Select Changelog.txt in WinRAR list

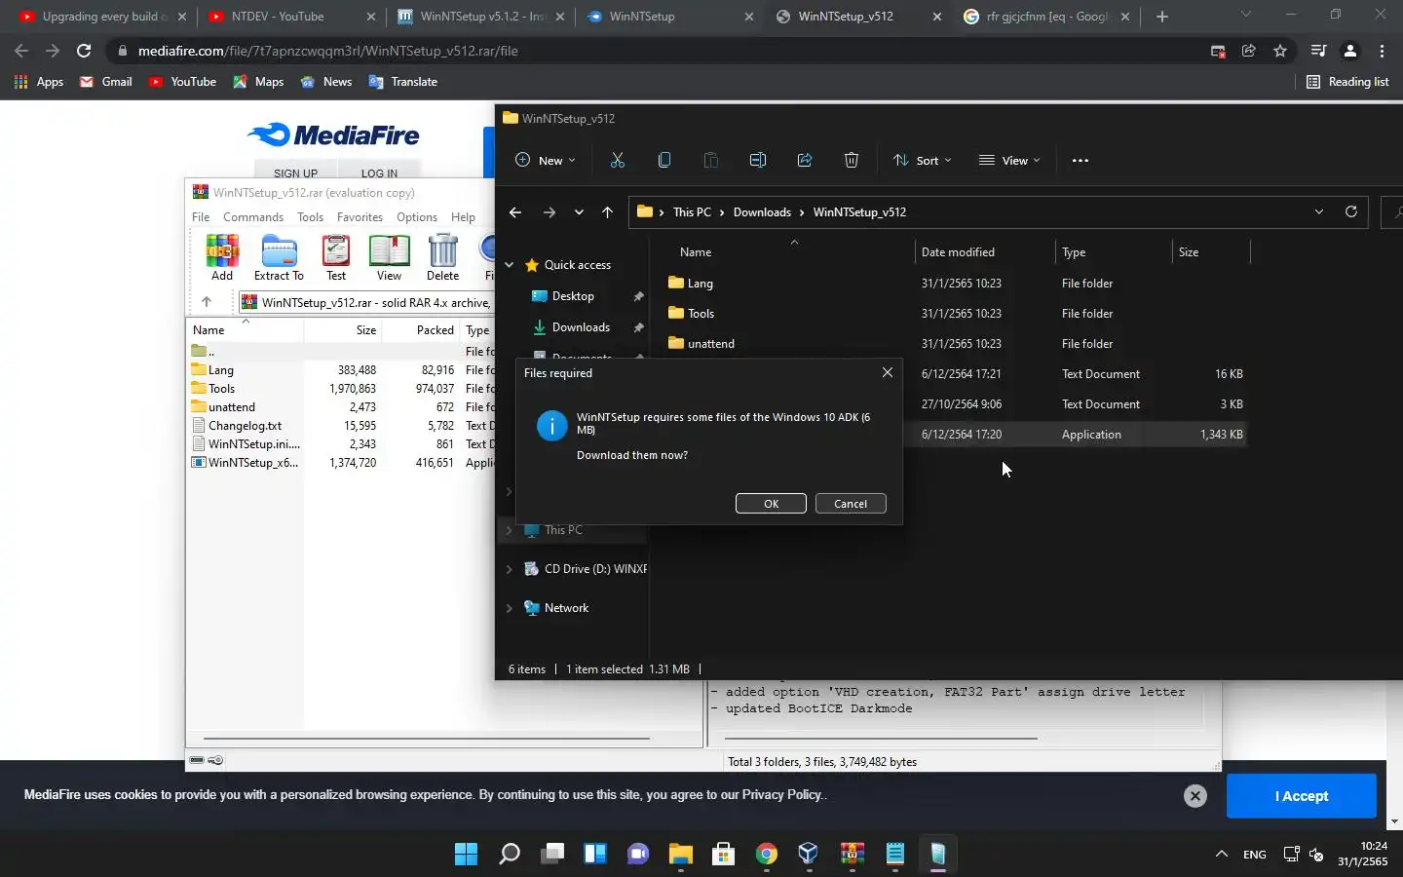(x=245, y=426)
